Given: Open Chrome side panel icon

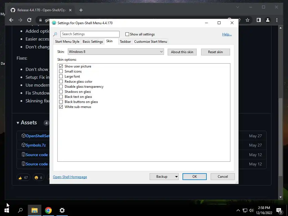Looking at the screenshot, I should tap(259, 20).
